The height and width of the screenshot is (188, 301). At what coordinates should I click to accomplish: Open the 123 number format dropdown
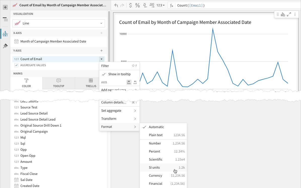click(160, 5)
